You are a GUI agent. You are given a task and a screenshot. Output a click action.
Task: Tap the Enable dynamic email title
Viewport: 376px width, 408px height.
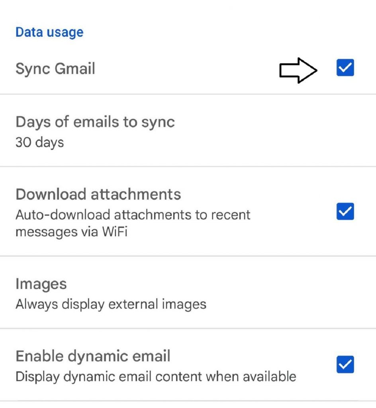[93, 356]
